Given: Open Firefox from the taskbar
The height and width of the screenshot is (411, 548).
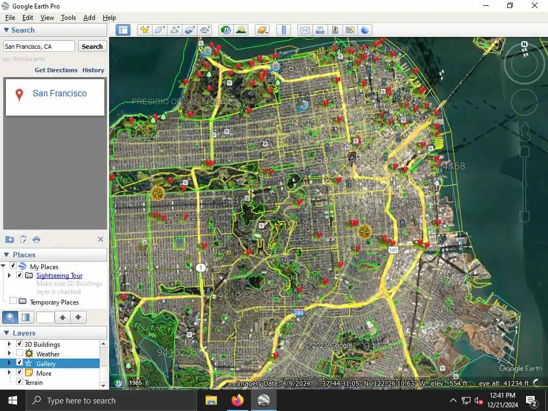Looking at the screenshot, I should coord(237,400).
